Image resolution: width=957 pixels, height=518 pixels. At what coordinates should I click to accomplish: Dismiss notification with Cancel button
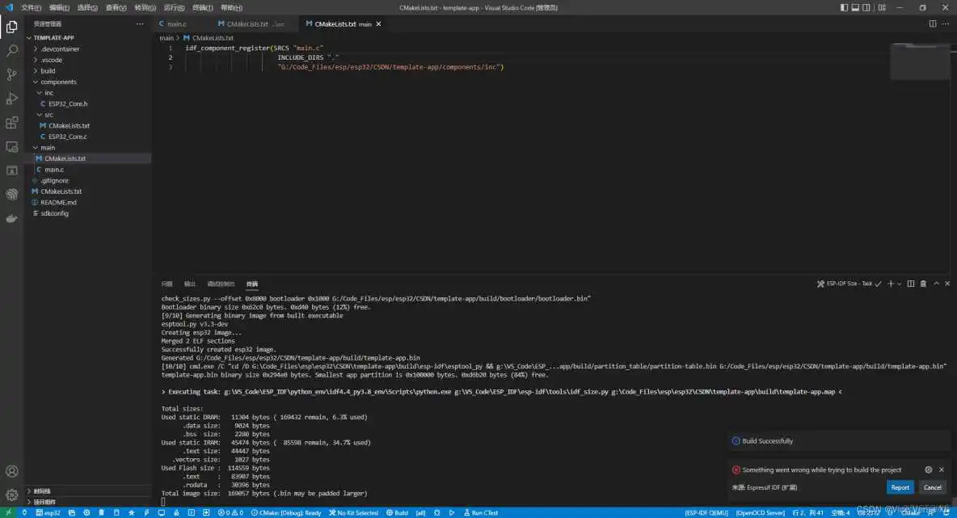933,487
